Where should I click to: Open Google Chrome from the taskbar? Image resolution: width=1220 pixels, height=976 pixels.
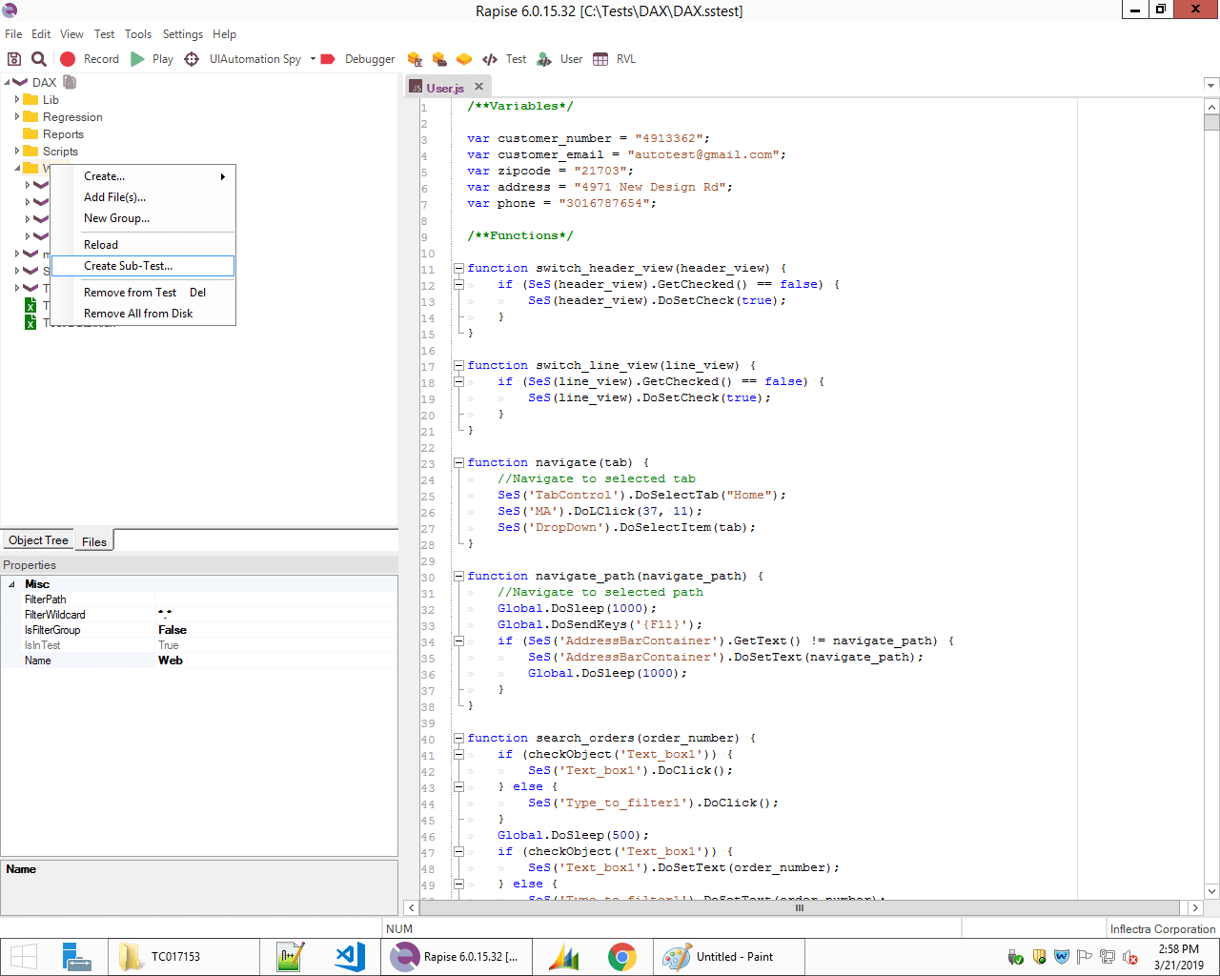point(622,957)
